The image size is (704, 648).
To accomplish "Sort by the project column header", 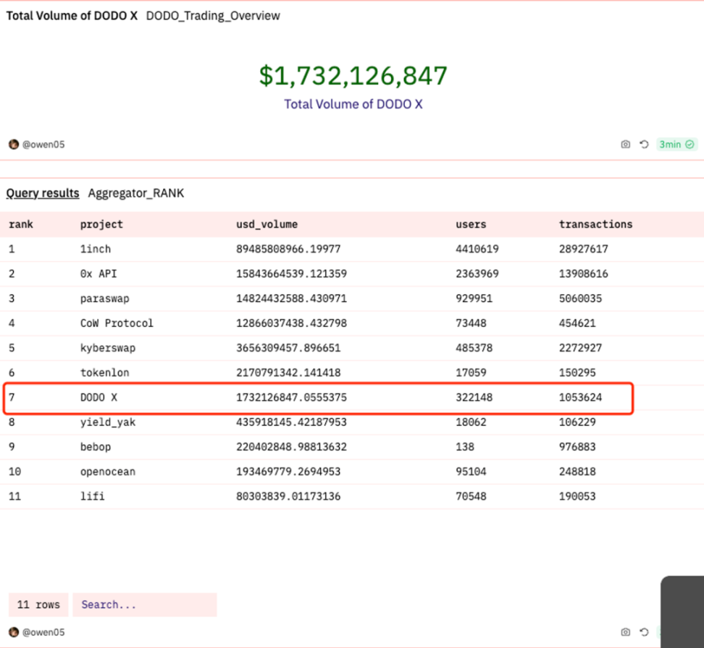I will pyautogui.click(x=101, y=224).
